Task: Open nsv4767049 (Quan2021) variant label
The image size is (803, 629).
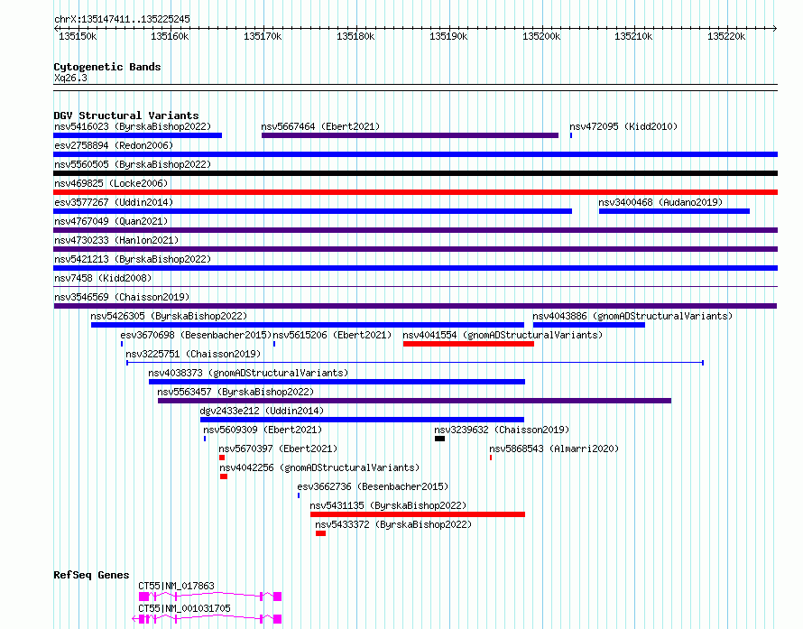Action: pyautogui.click(x=111, y=221)
